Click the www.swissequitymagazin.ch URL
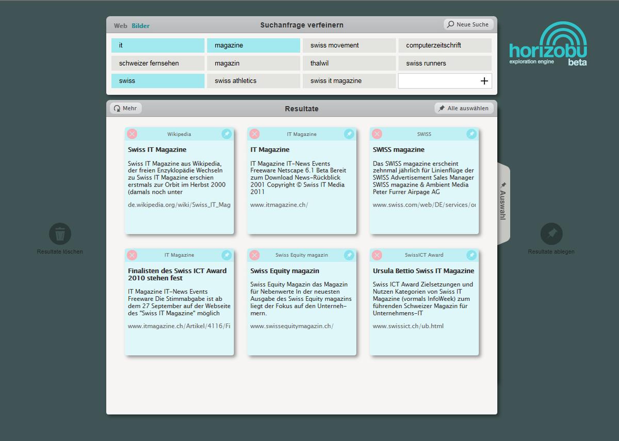The width and height of the screenshot is (619, 441). pos(292,326)
